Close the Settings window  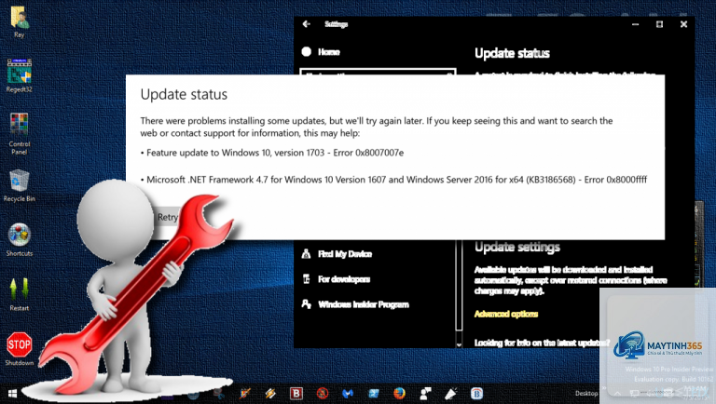click(683, 23)
